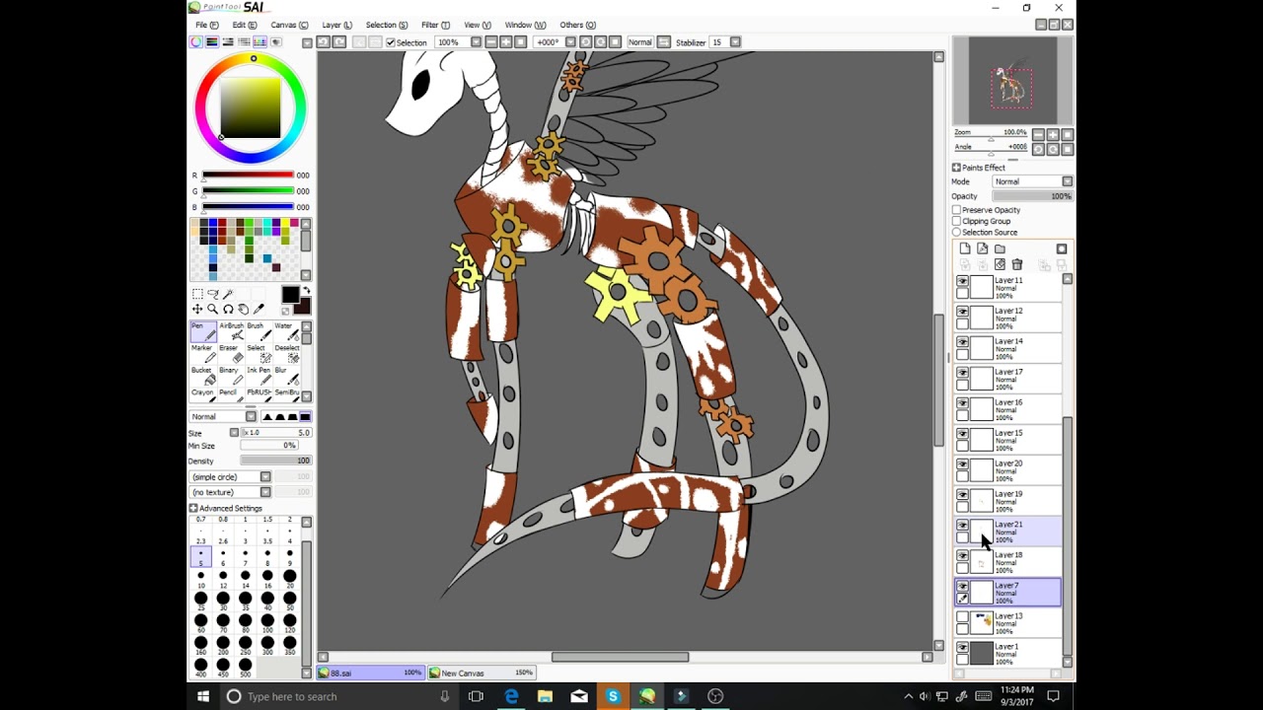1263x710 pixels.
Task: Select Layer20 in the layer list
Action: click(x=1008, y=471)
